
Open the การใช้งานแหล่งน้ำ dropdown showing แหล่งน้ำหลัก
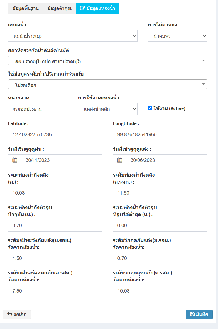(x=107, y=109)
